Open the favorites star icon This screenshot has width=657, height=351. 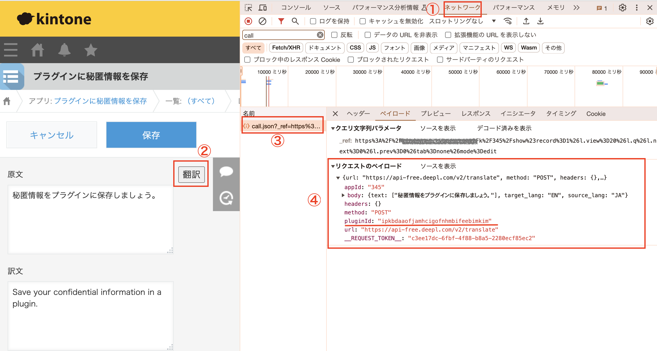[x=91, y=50]
